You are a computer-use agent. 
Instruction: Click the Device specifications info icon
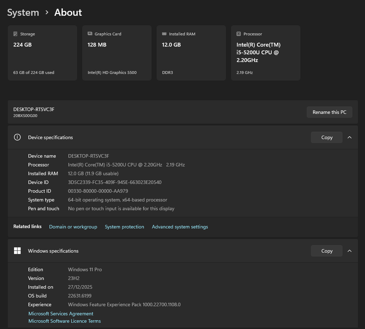tap(17, 137)
